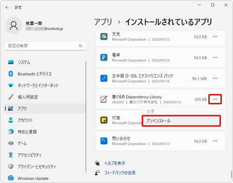Click the 秋葉一郎 account name

tap(34, 23)
